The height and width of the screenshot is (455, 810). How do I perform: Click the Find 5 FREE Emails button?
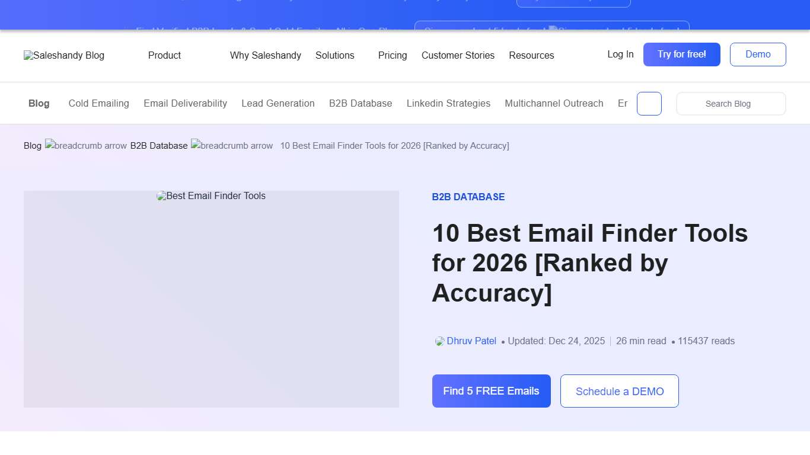pyautogui.click(x=491, y=391)
